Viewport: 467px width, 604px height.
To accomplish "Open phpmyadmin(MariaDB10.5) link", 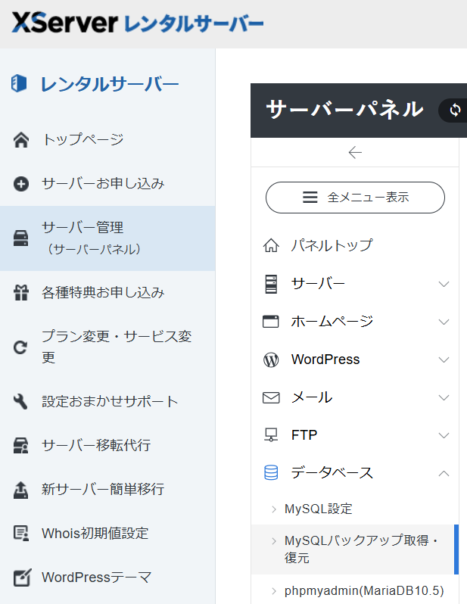I will 363,590.
